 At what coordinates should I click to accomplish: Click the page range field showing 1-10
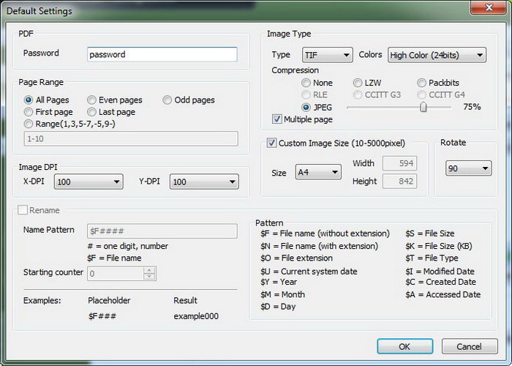[131, 138]
